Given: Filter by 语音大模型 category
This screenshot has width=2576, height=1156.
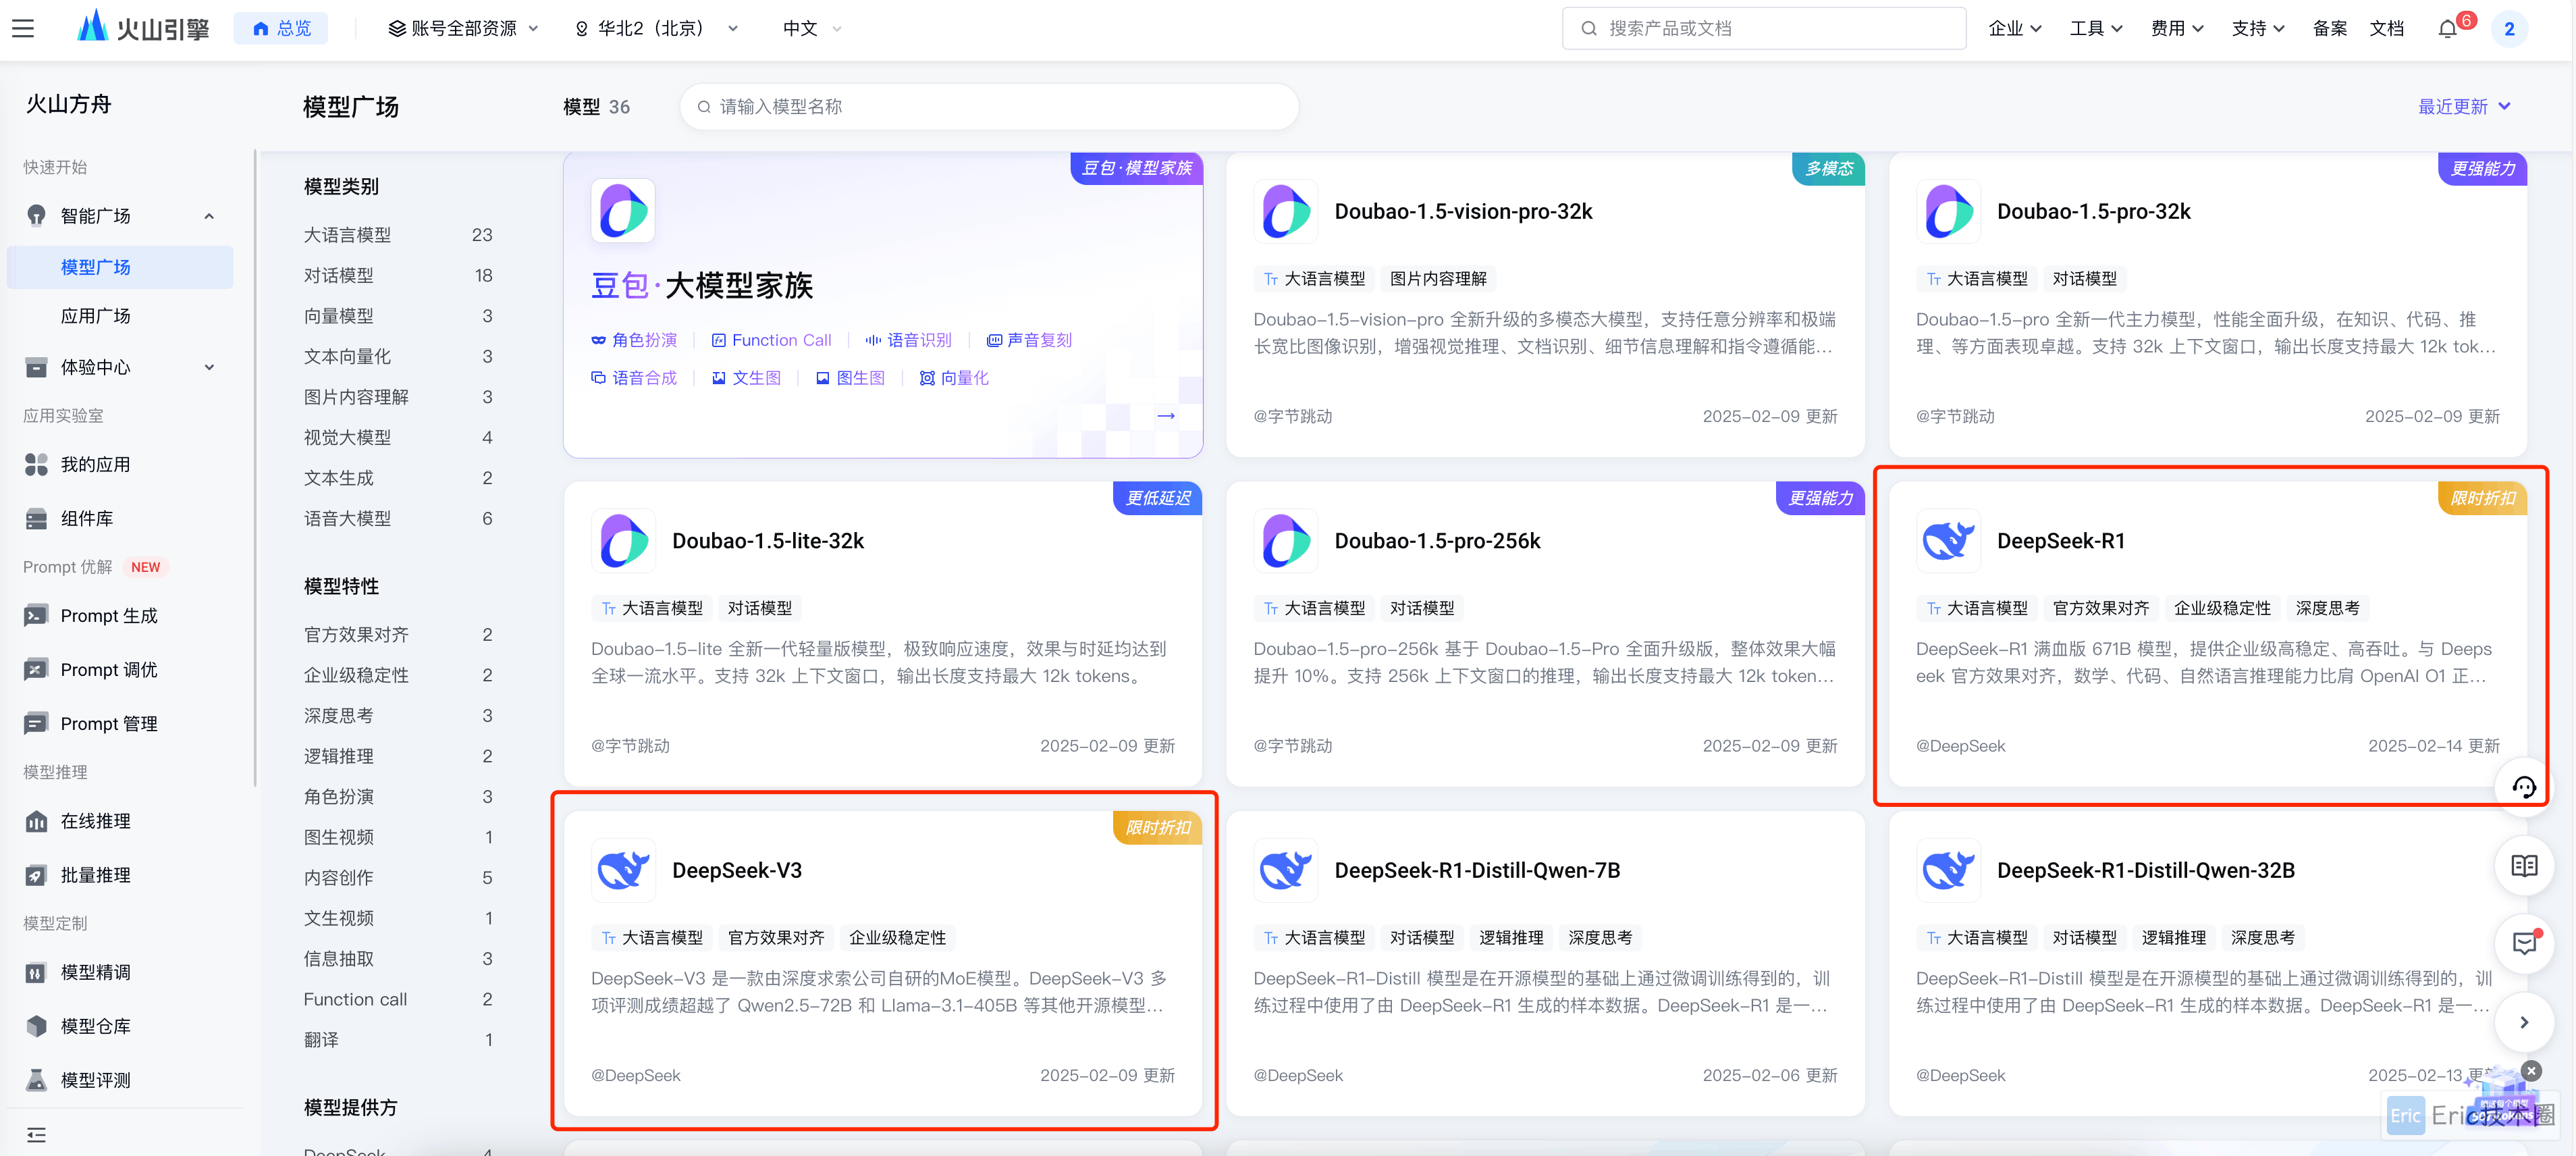Looking at the screenshot, I should point(398,518).
